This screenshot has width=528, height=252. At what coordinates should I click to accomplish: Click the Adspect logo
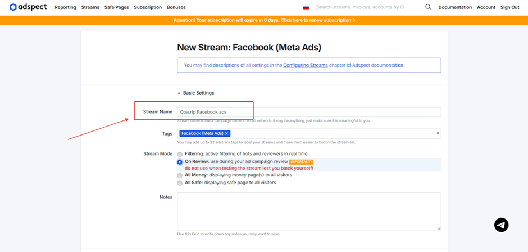(28, 7)
